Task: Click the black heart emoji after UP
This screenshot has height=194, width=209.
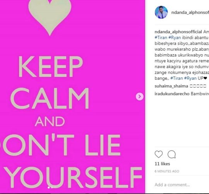Action: point(205,78)
